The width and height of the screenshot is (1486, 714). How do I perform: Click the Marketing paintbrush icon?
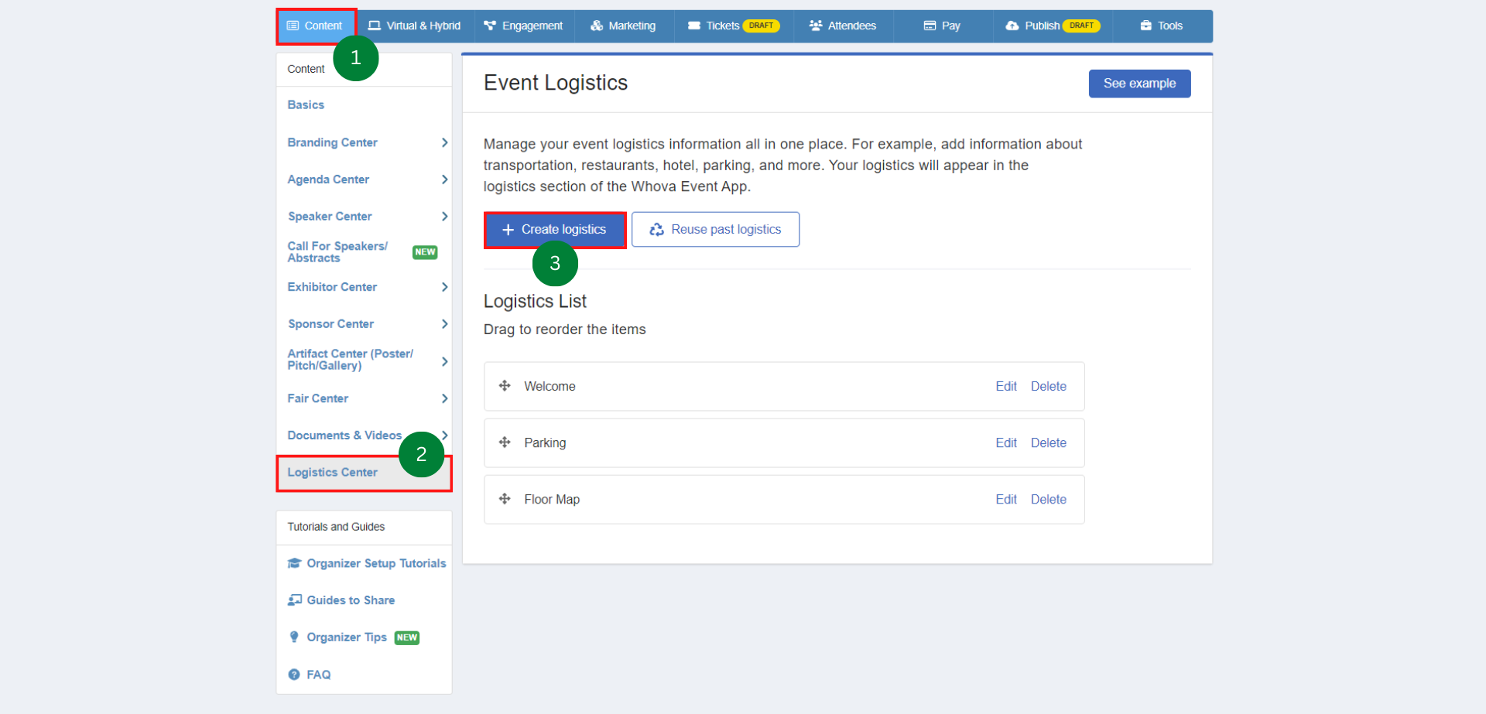(596, 26)
